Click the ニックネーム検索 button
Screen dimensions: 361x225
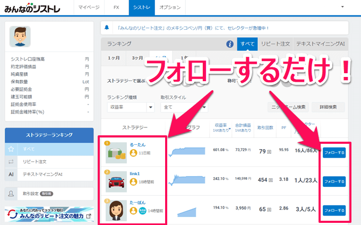[x=289, y=107]
